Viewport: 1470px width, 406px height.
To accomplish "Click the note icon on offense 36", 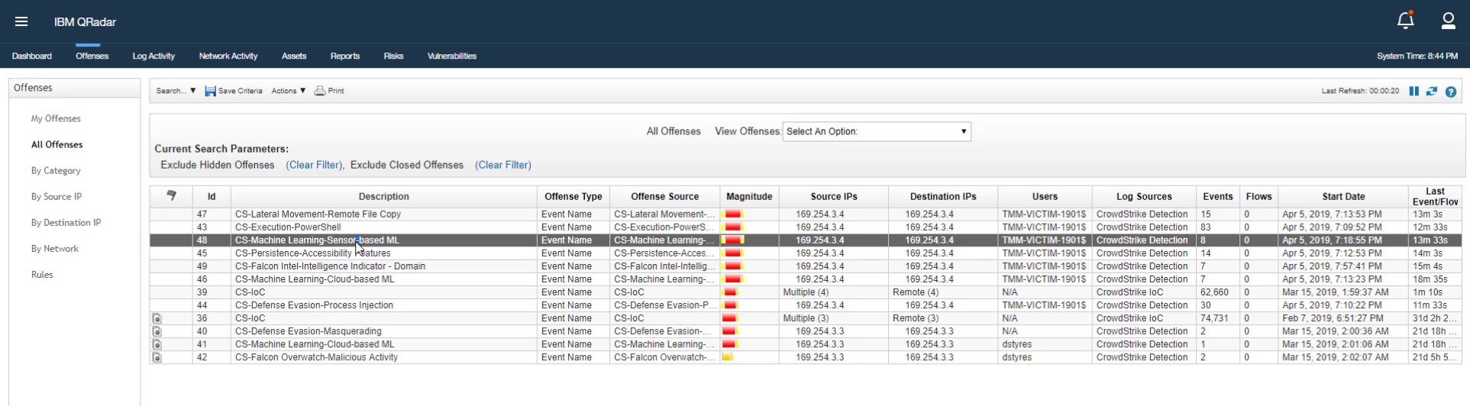I will coord(157,318).
